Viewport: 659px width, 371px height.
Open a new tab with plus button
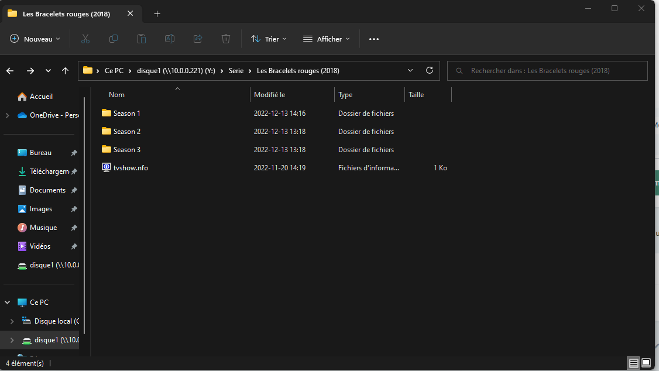point(157,14)
